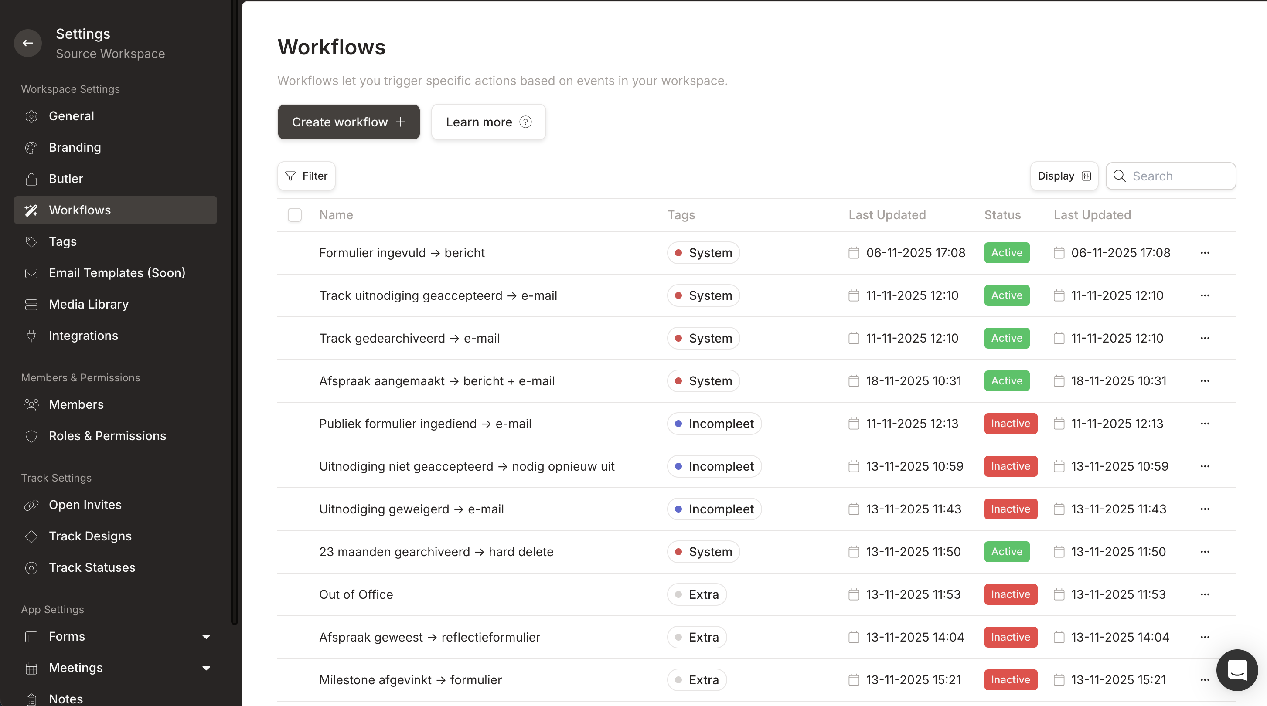Toggle the select-all checkbox in table header
Image resolution: width=1267 pixels, height=706 pixels.
[x=295, y=215]
